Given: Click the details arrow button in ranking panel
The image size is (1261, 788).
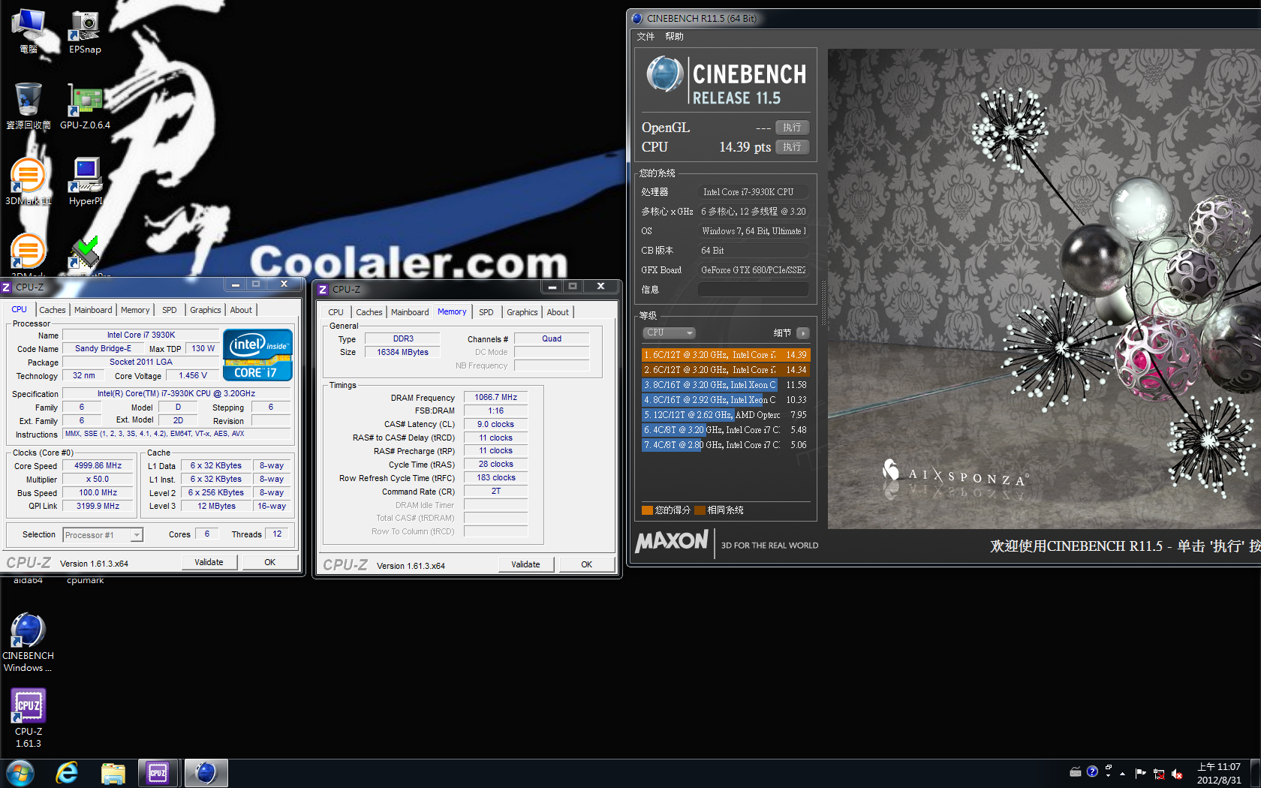Looking at the screenshot, I should 803,332.
